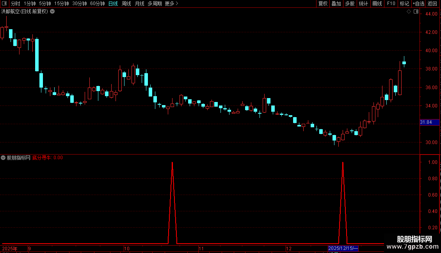Switch to 月线 monthly chart
This screenshot has width=441, height=253.
(139, 4)
